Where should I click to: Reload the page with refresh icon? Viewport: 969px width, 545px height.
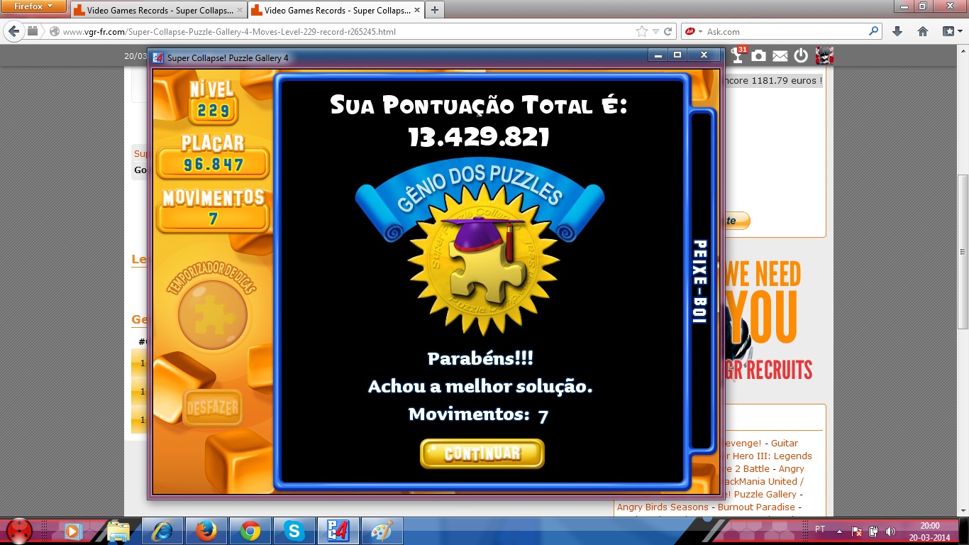click(668, 32)
